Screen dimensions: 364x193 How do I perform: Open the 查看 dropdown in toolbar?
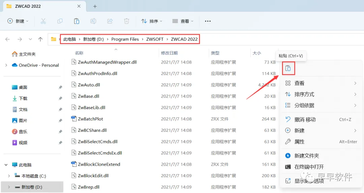pos(183,21)
